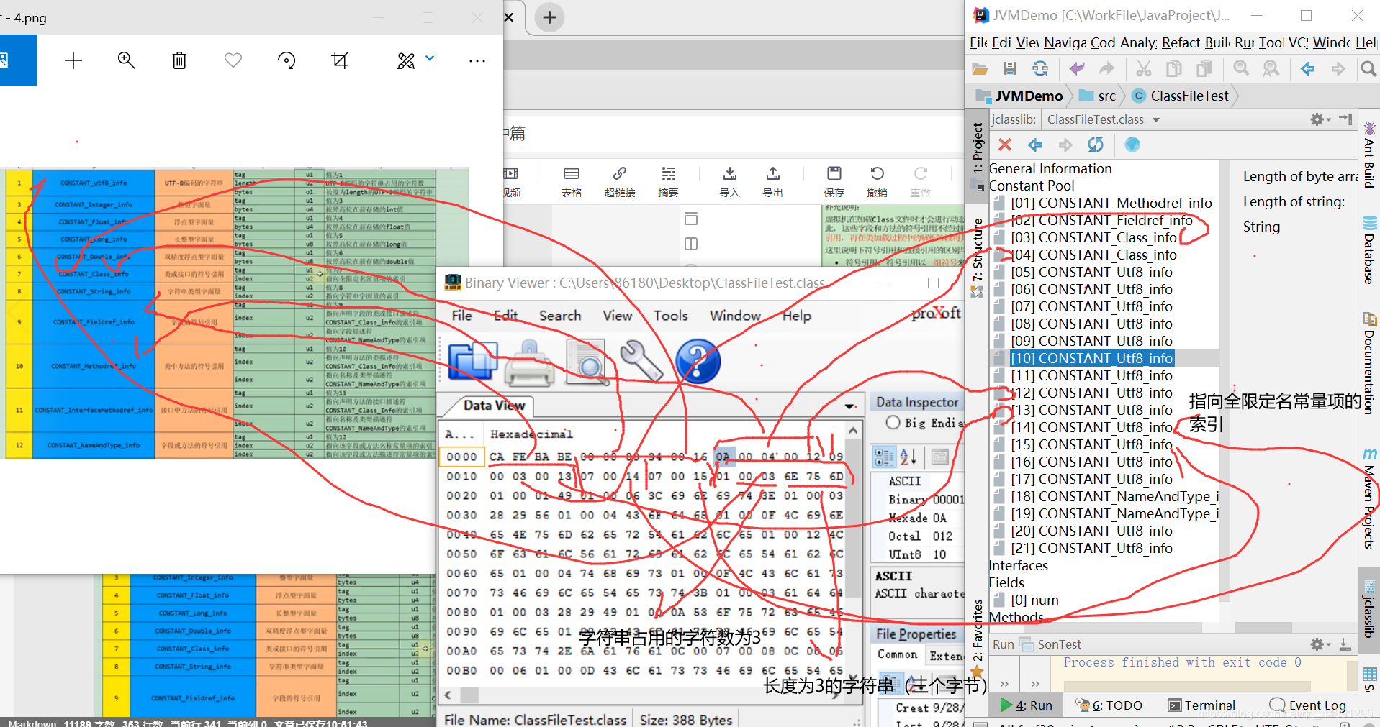This screenshot has height=727, width=1380.
Task: Undo with the 撤销 icon
Action: [878, 181]
